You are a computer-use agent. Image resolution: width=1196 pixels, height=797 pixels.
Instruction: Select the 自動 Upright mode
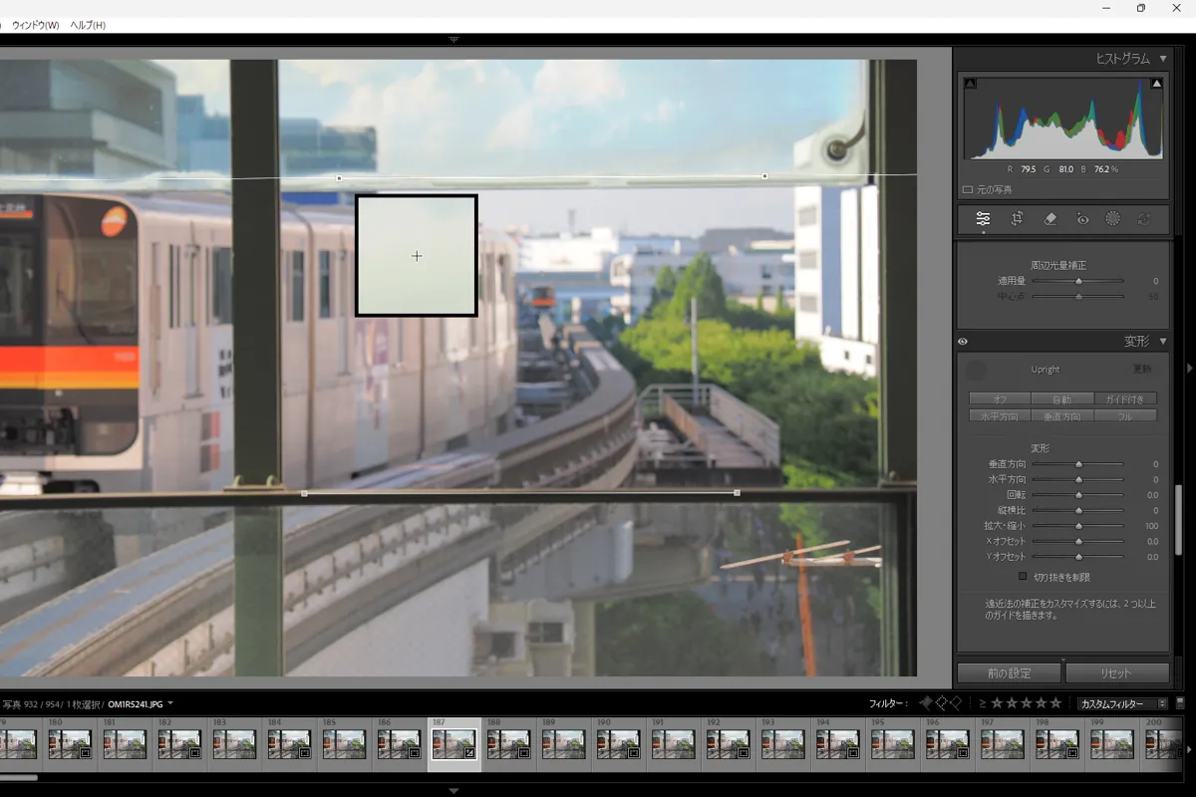(x=1062, y=398)
